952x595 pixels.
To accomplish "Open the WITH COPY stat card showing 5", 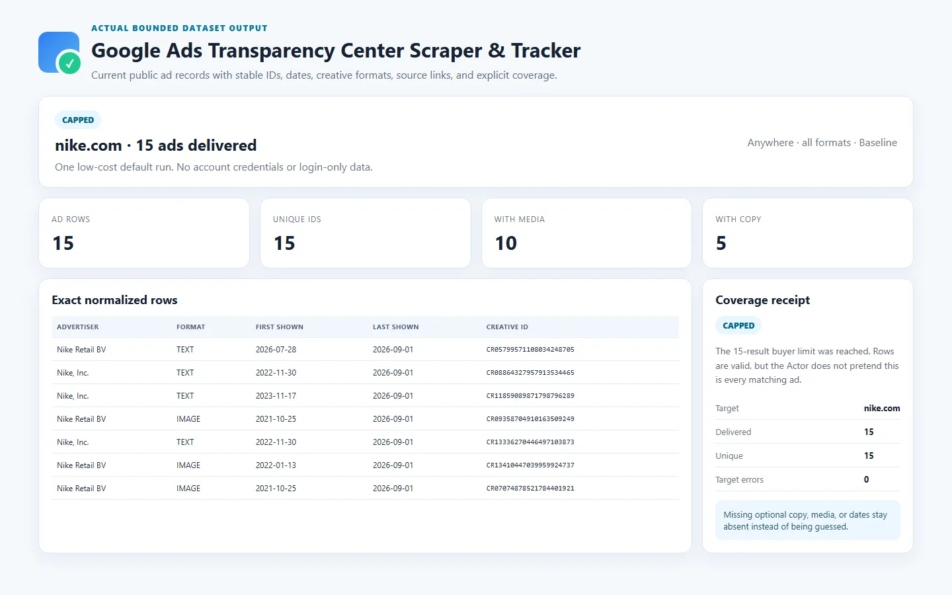I will click(x=808, y=233).
